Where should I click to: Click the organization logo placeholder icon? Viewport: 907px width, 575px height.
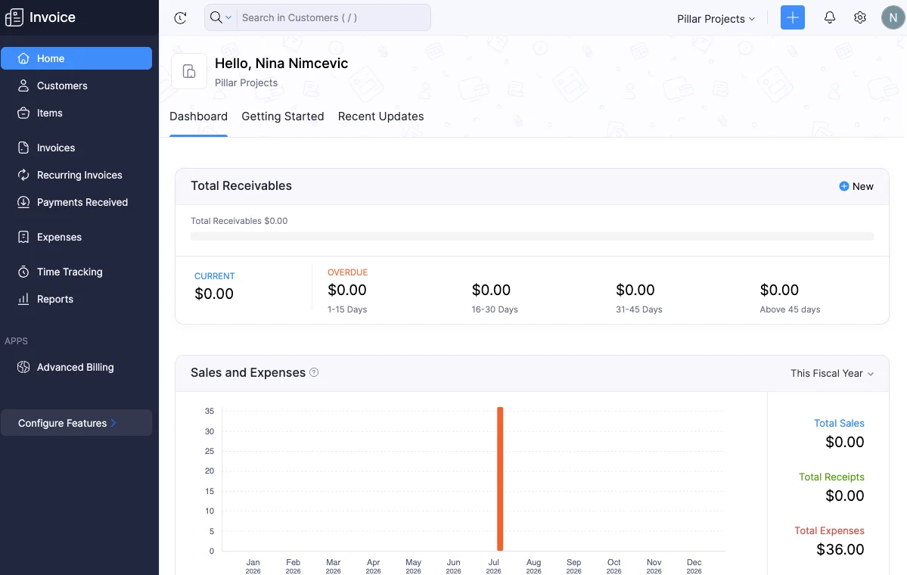coord(189,71)
